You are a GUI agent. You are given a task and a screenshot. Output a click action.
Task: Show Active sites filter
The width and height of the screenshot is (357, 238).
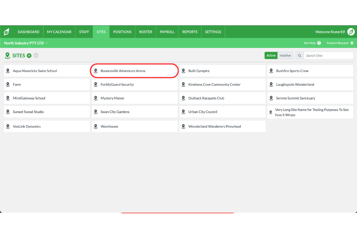pyautogui.click(x=271, y=56)
